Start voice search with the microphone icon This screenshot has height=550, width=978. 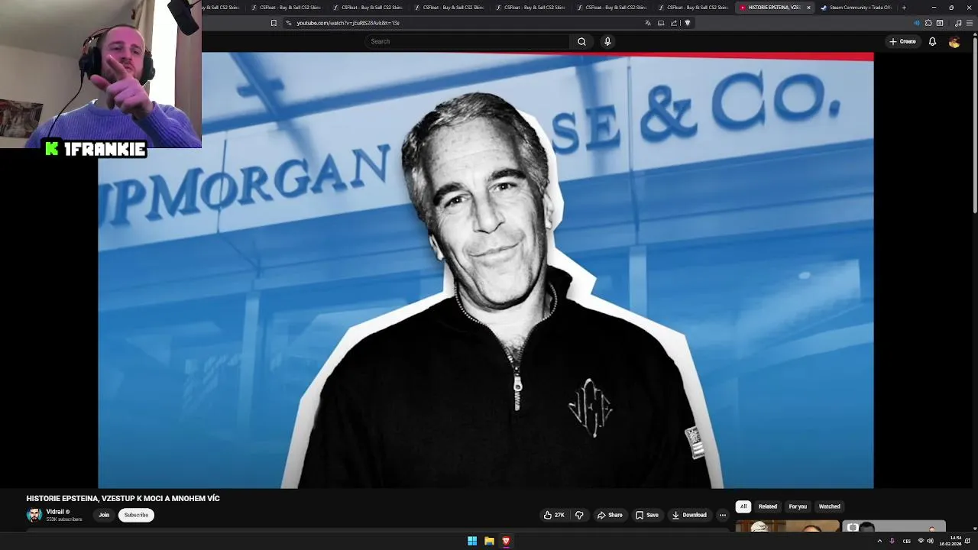pos(607,41)
